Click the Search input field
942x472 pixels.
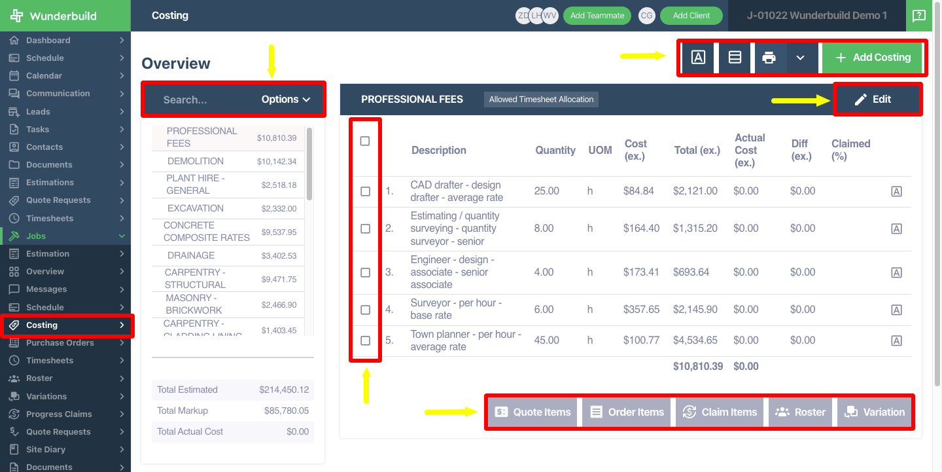click(x=203, y=100)
